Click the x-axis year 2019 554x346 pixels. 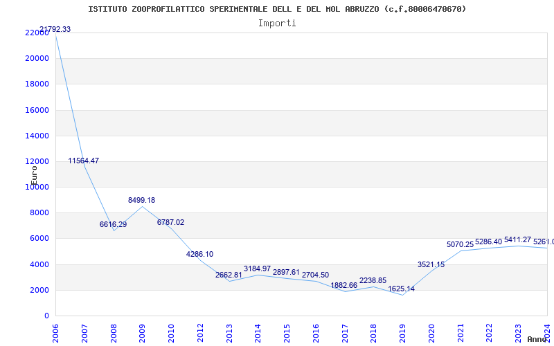[x=402, y=333]
